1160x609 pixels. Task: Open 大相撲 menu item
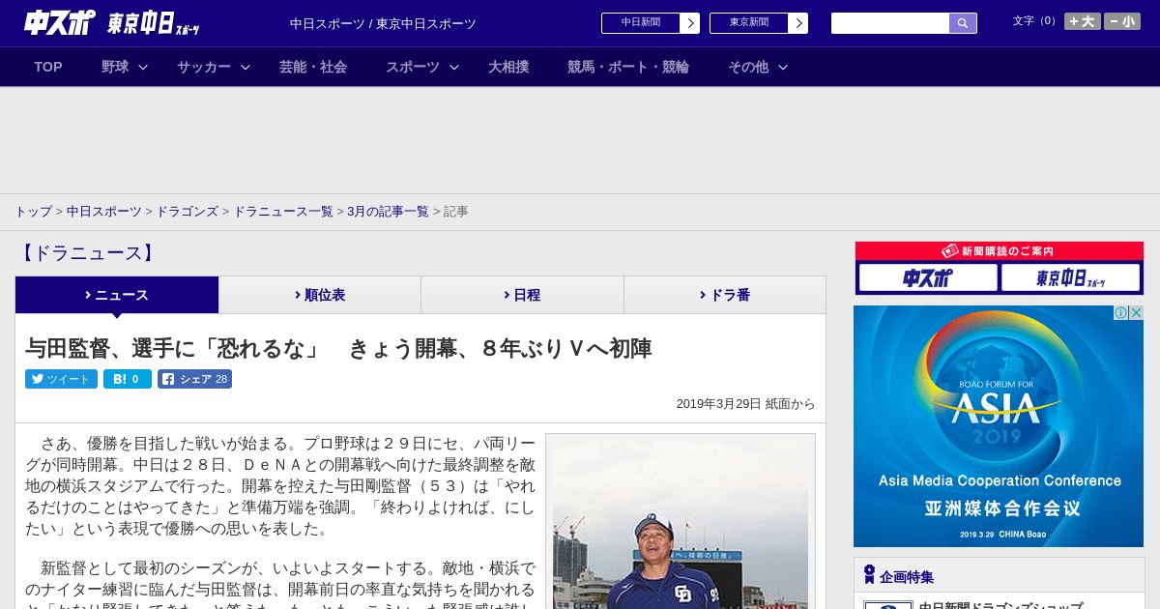508,67
